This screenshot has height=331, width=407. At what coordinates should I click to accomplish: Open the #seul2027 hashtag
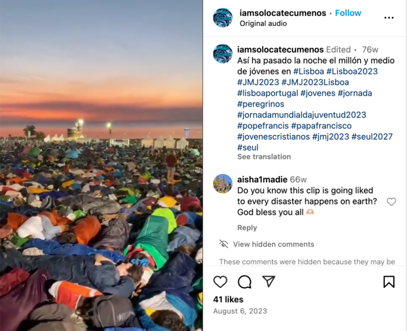click(x=372, y=136)
